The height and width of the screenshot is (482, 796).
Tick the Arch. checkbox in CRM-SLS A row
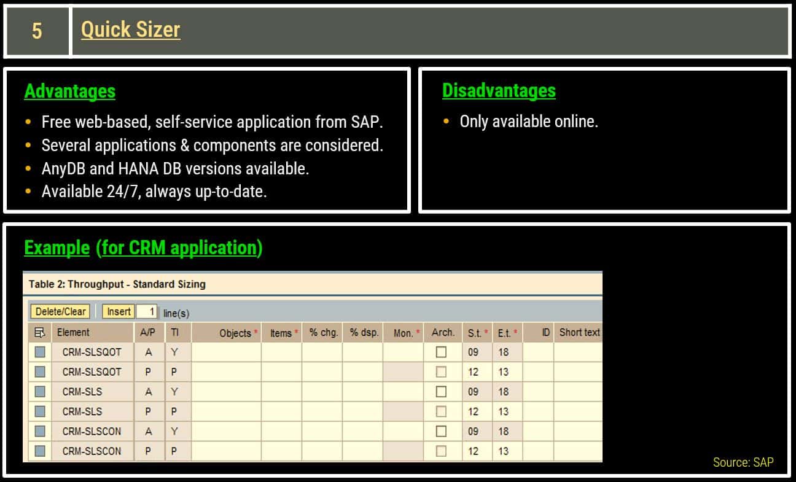coord(441,392)
